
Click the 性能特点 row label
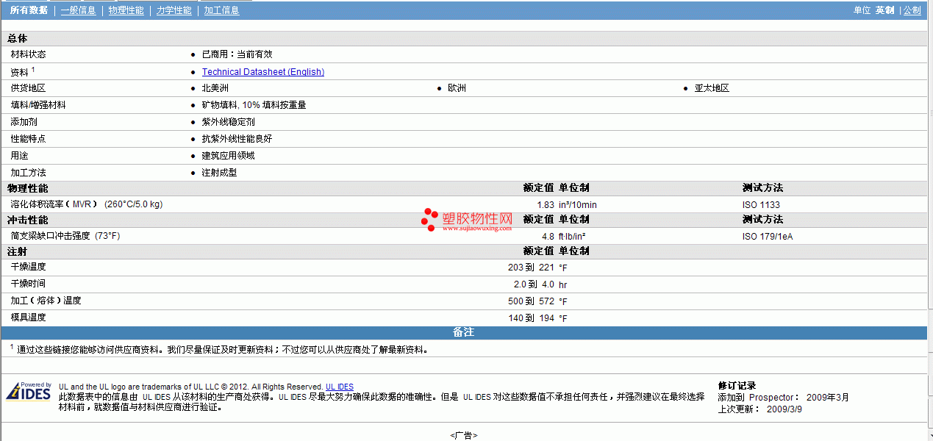pyautogui.click(x=28, y=139)
